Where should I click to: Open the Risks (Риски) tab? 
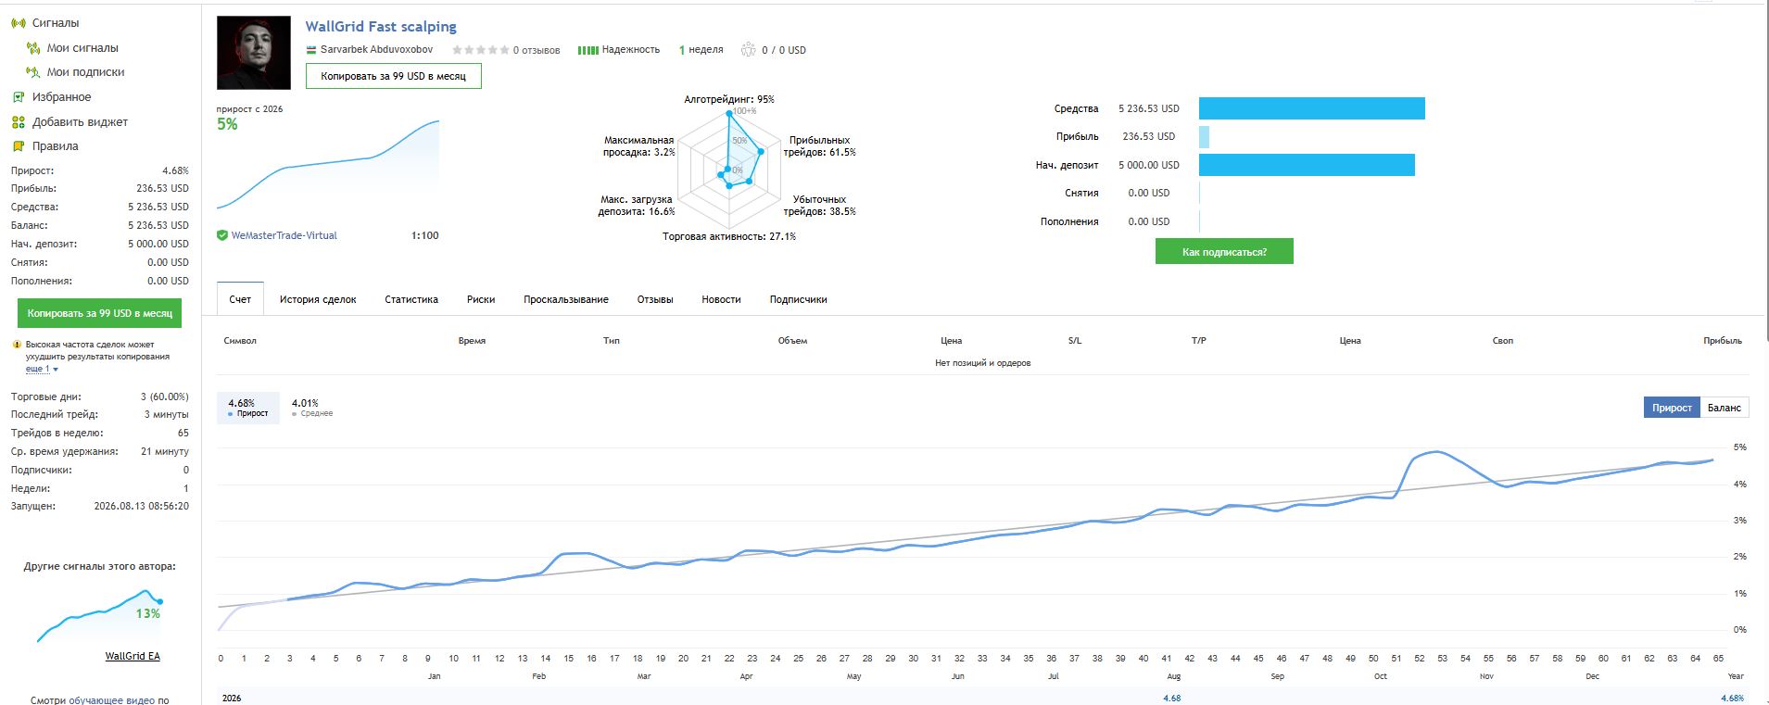(481, 299)
